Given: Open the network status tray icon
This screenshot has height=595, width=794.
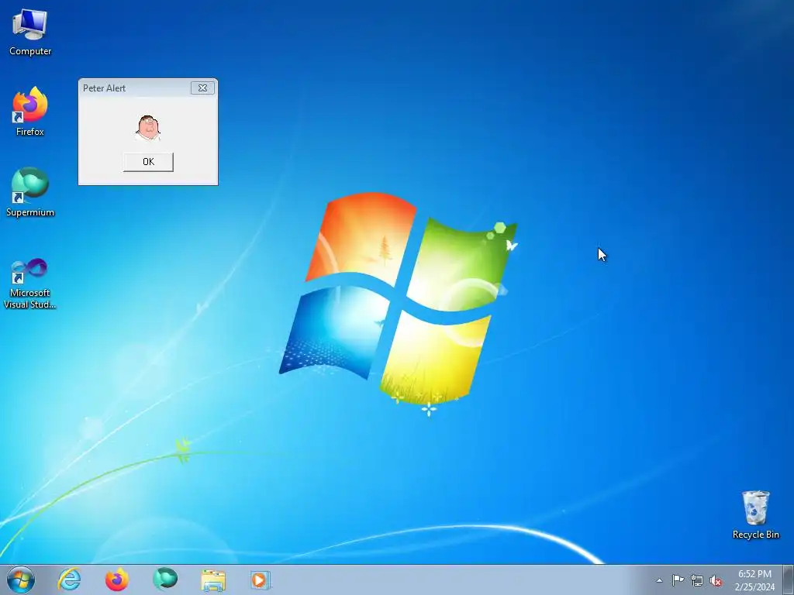Looking at the screenshot, I should [x=697, y=580].
